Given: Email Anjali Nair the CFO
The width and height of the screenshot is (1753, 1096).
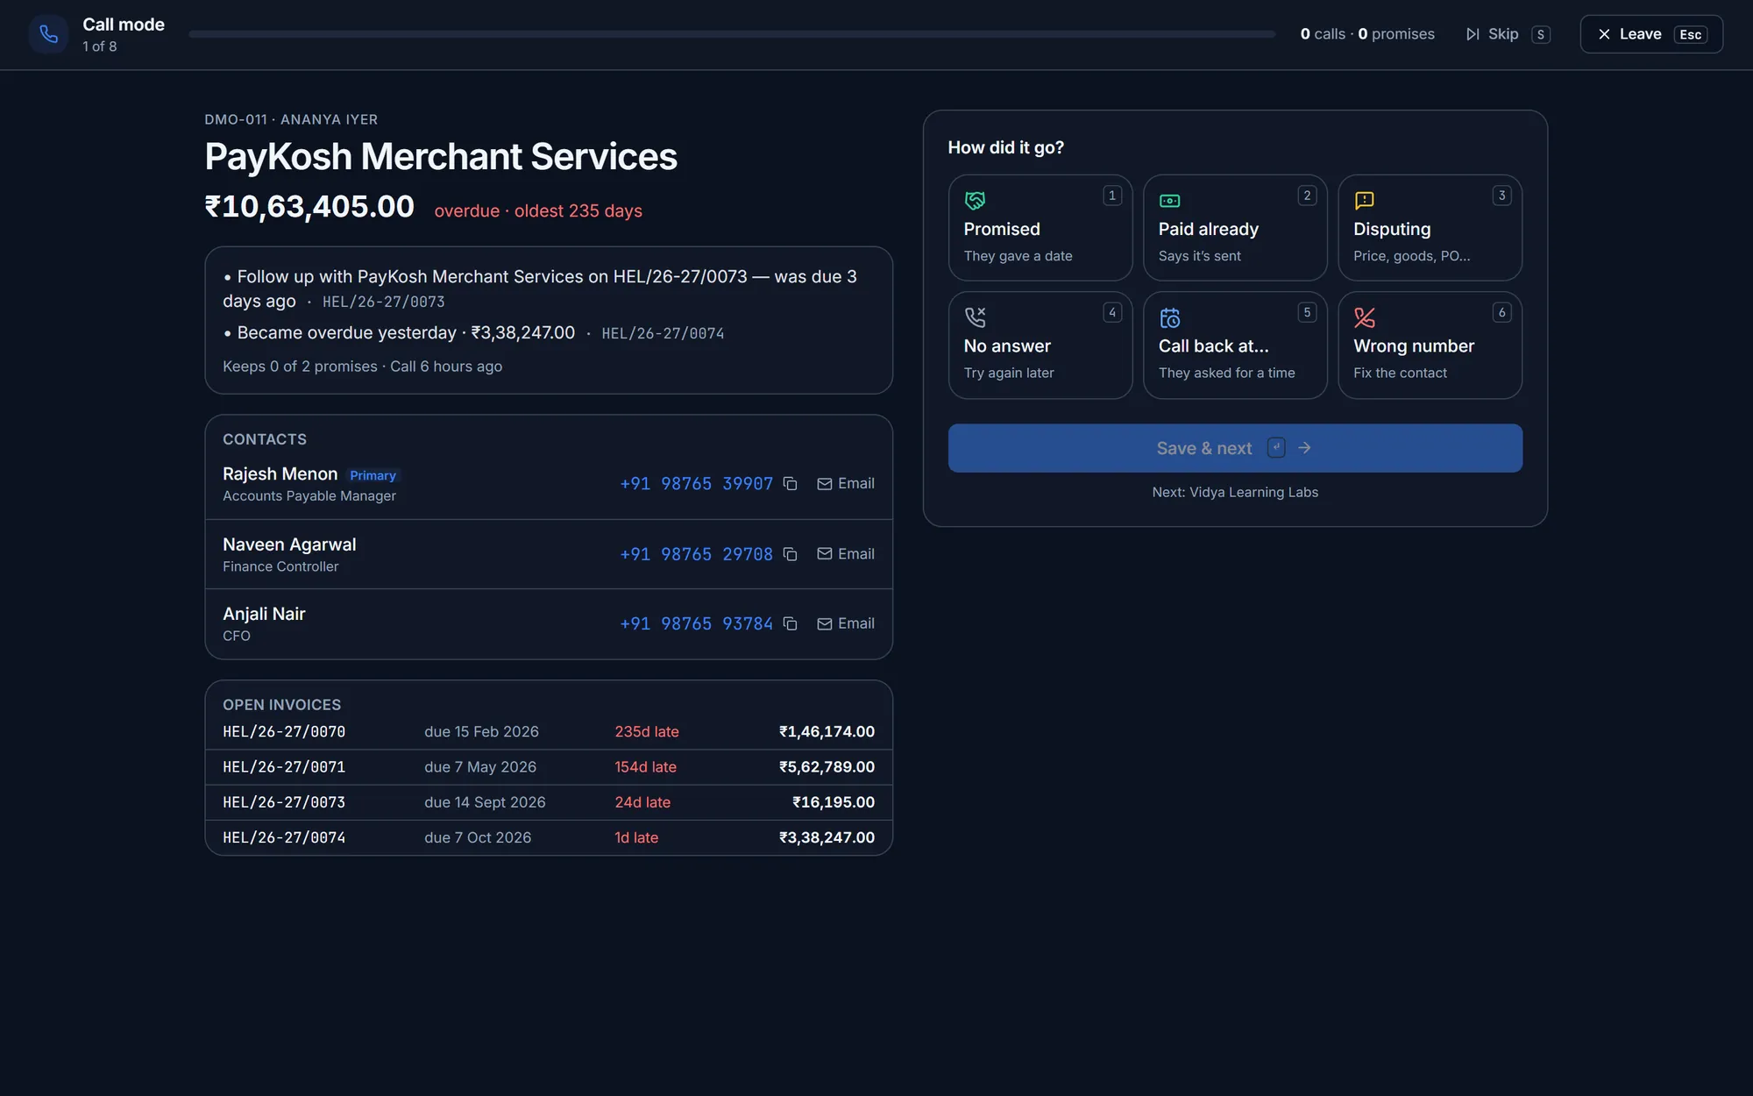Looking at the screenshot, I should 846,623.
